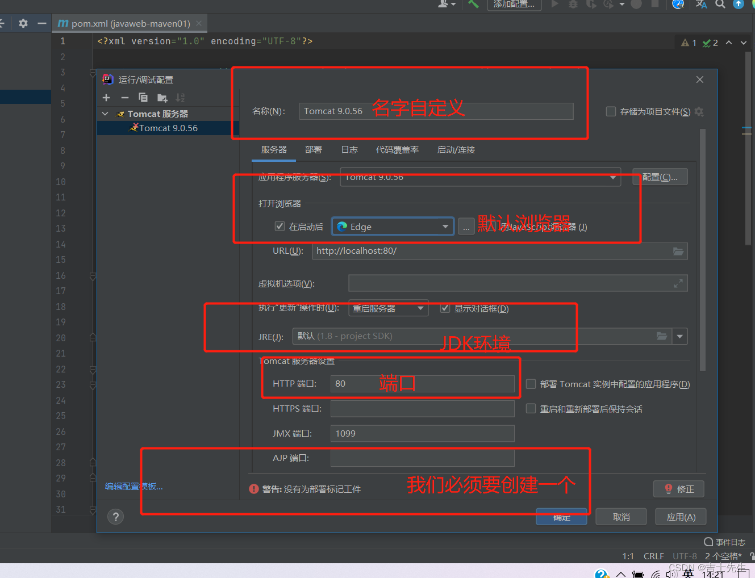Screen dimensions: 755x578
Task: Click the browser ellipsis browse button
Action: pyautogui.click(x=466, y=227)
